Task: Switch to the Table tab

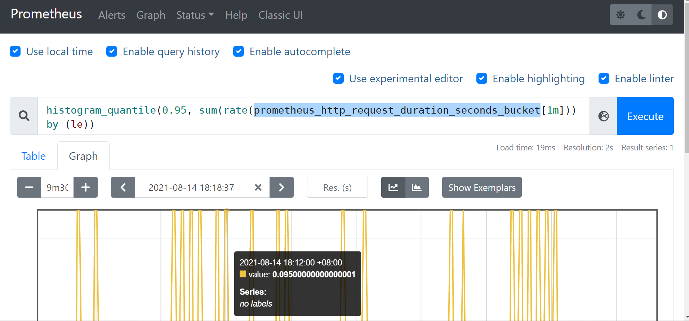Action: click(34, 156)
